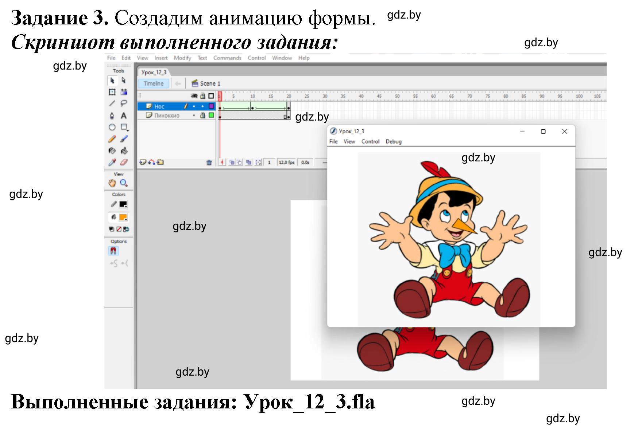Open Debug menu in player window
This screenshot has width=638, height=431.
pos(394,141)
